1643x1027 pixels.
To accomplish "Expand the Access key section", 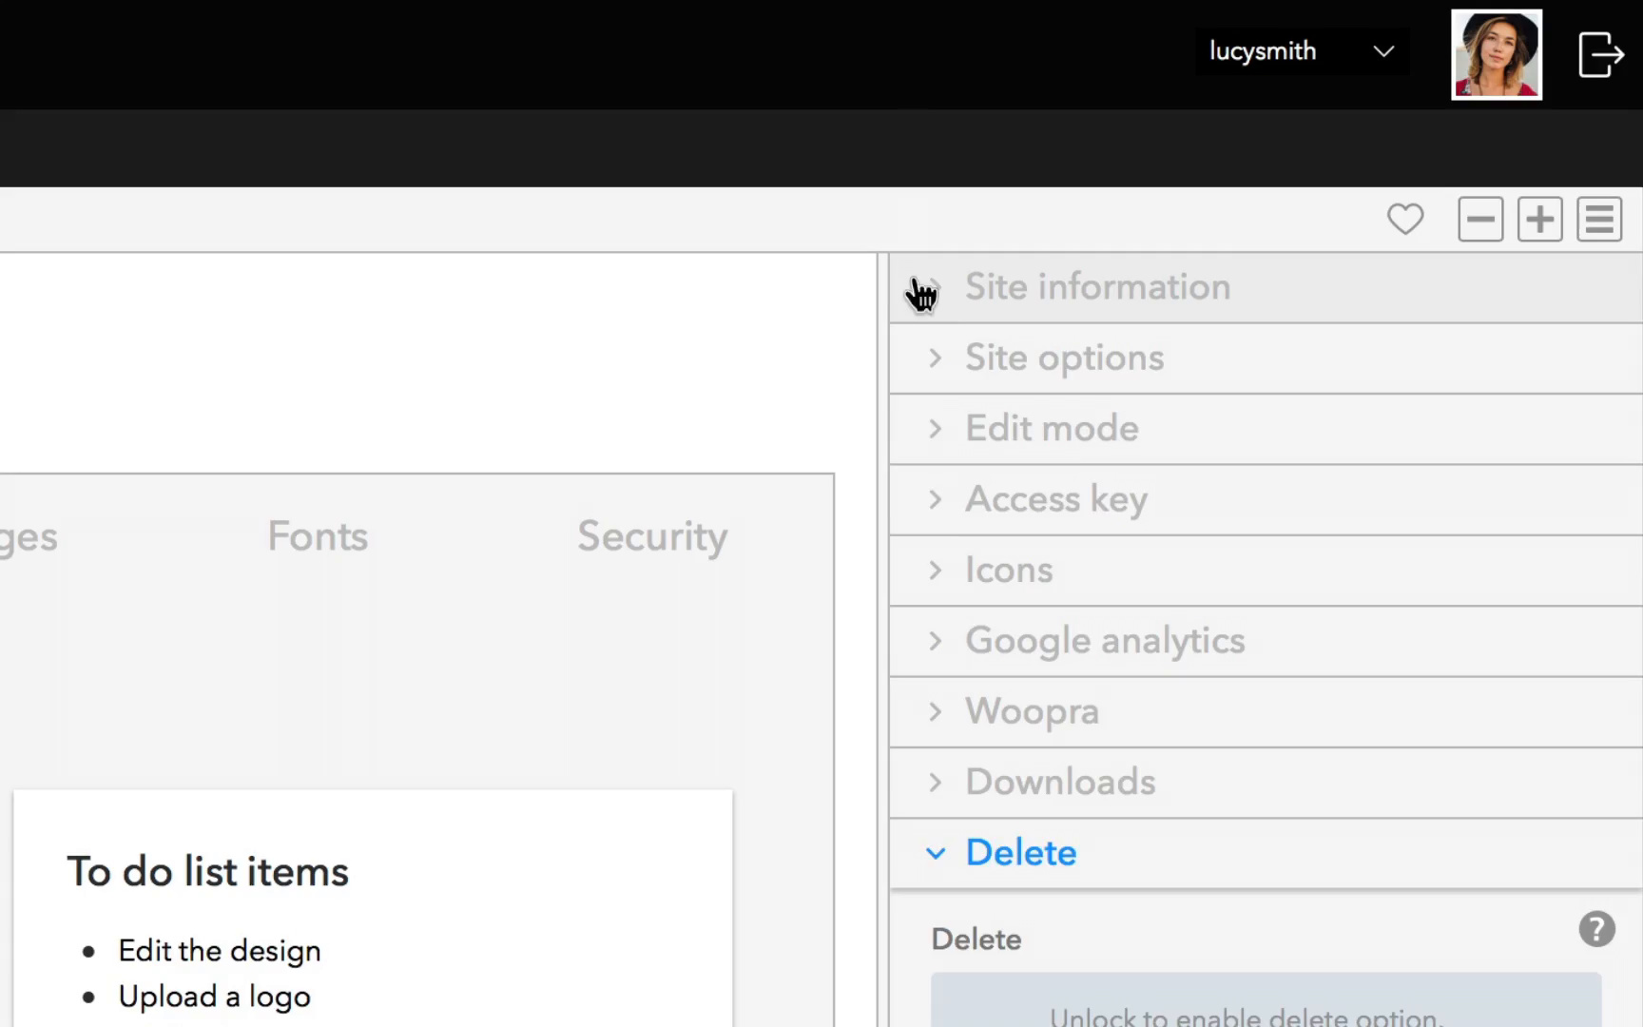I will click(x=1266, y=499).
